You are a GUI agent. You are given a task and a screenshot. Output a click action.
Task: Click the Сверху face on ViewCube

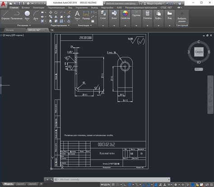coord(199,52)
